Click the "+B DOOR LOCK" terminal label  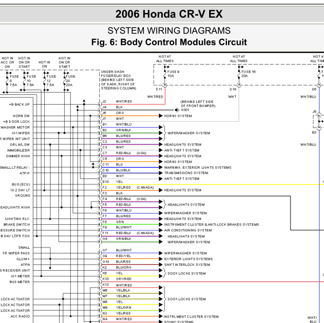pos(17,121)
